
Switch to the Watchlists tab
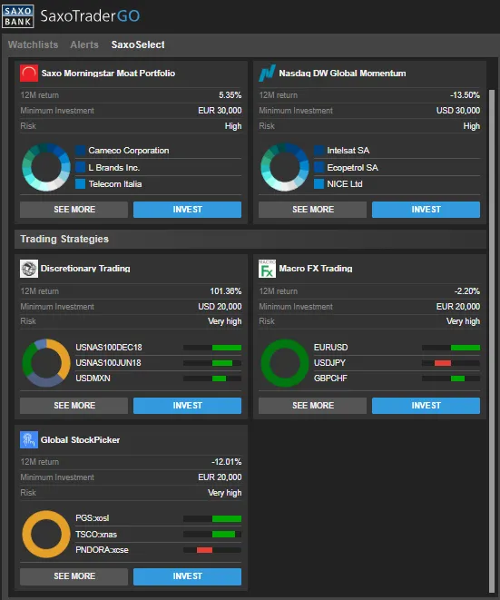tap(34, 44)
